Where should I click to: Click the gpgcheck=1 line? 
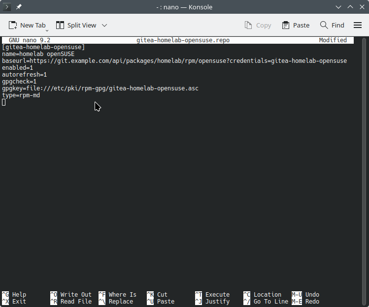pos(19,82)
